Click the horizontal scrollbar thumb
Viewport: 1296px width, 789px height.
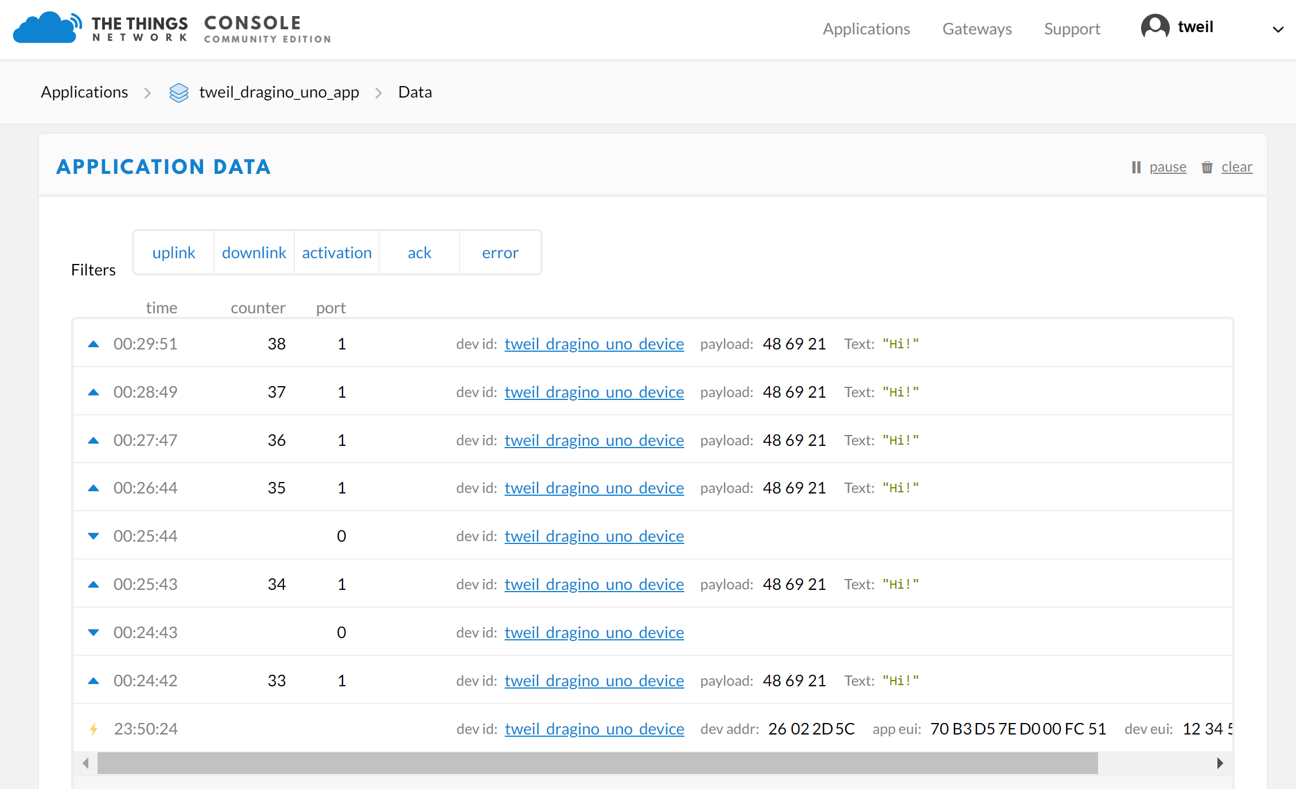598,763
